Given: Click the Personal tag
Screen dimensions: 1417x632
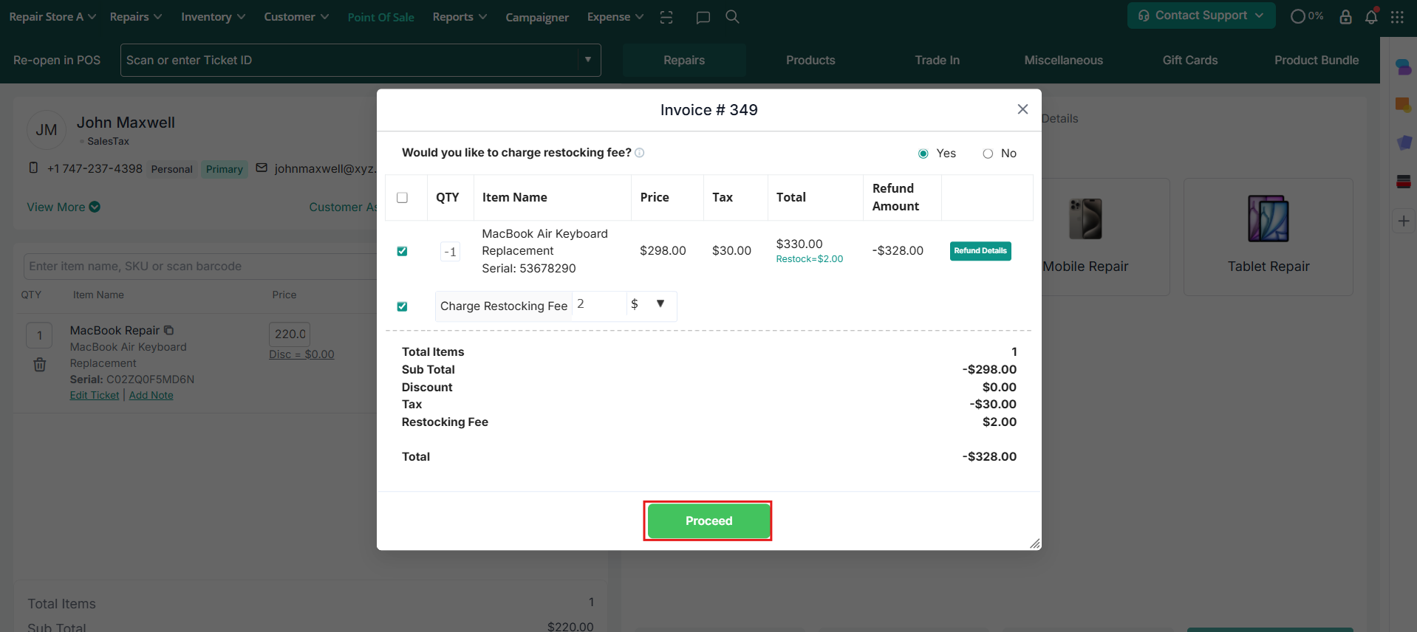Looking at the screenshot, I should pyautogui.click(x=172, y=169).
